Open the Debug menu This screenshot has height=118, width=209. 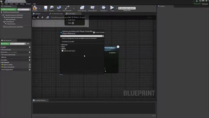tap(22, 4)
